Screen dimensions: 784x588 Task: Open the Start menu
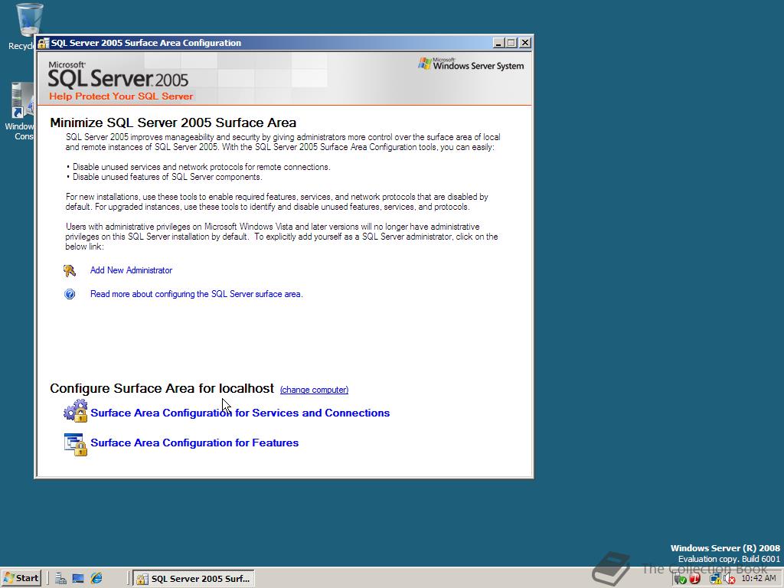point(21,579)
